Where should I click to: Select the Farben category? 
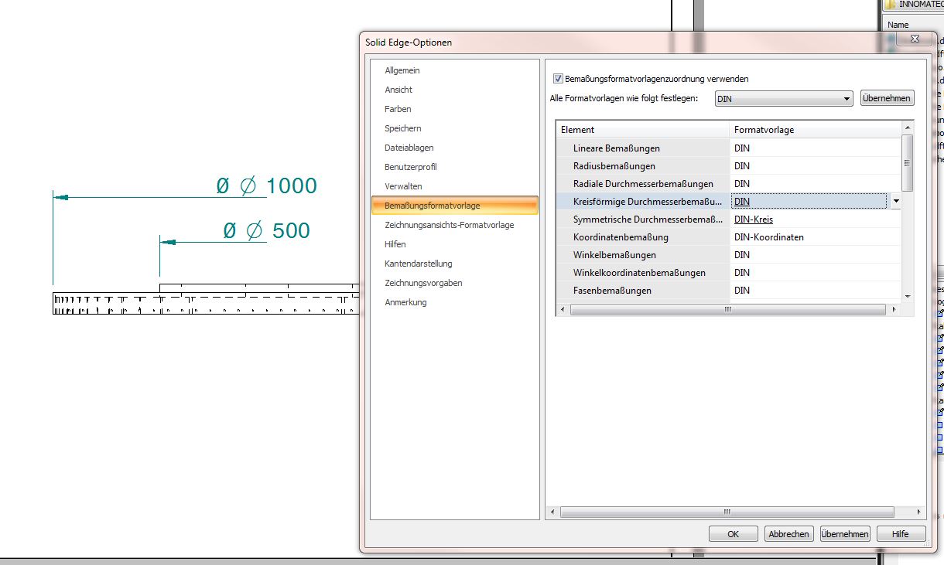click(x=398, y=109)
